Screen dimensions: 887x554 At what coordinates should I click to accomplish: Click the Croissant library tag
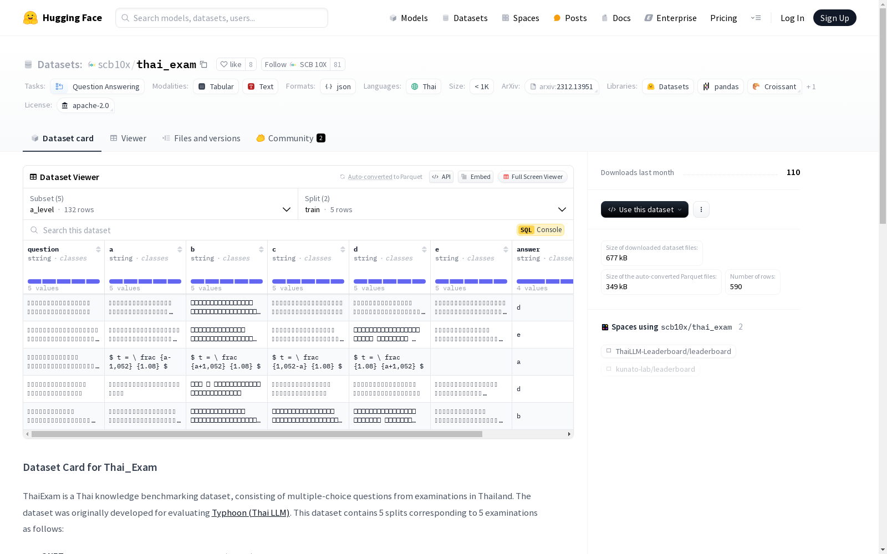click(774, 86)
